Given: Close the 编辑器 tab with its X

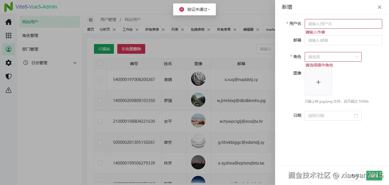Looking at the screenshot, I should point(258,30).
